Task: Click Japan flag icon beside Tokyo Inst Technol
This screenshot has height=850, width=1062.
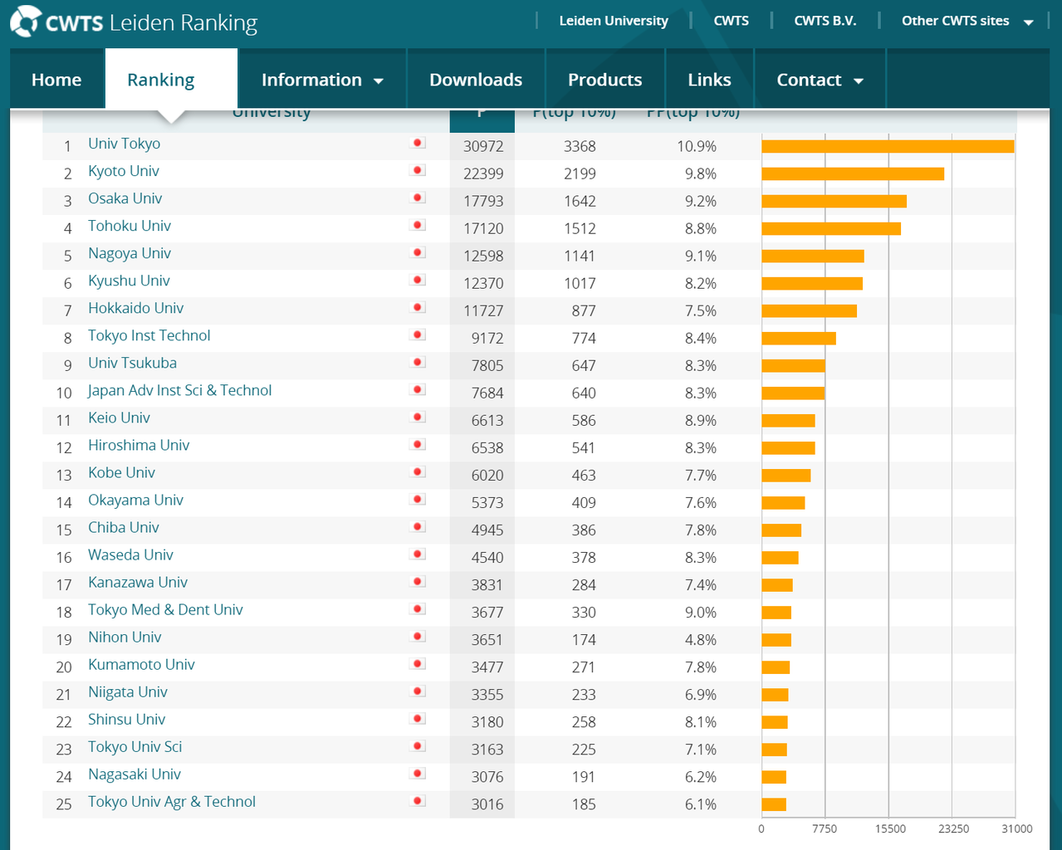Action: (x=418, y=335)
